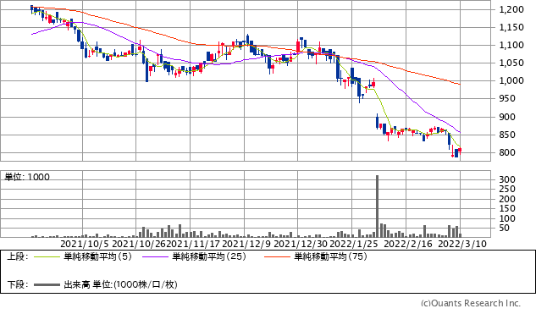Click the 単純移動平均(75) legend text
This screenshot has width=536, height=314.
330,256
